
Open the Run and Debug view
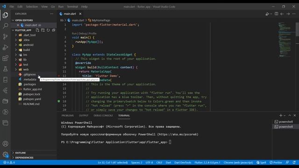5,47
